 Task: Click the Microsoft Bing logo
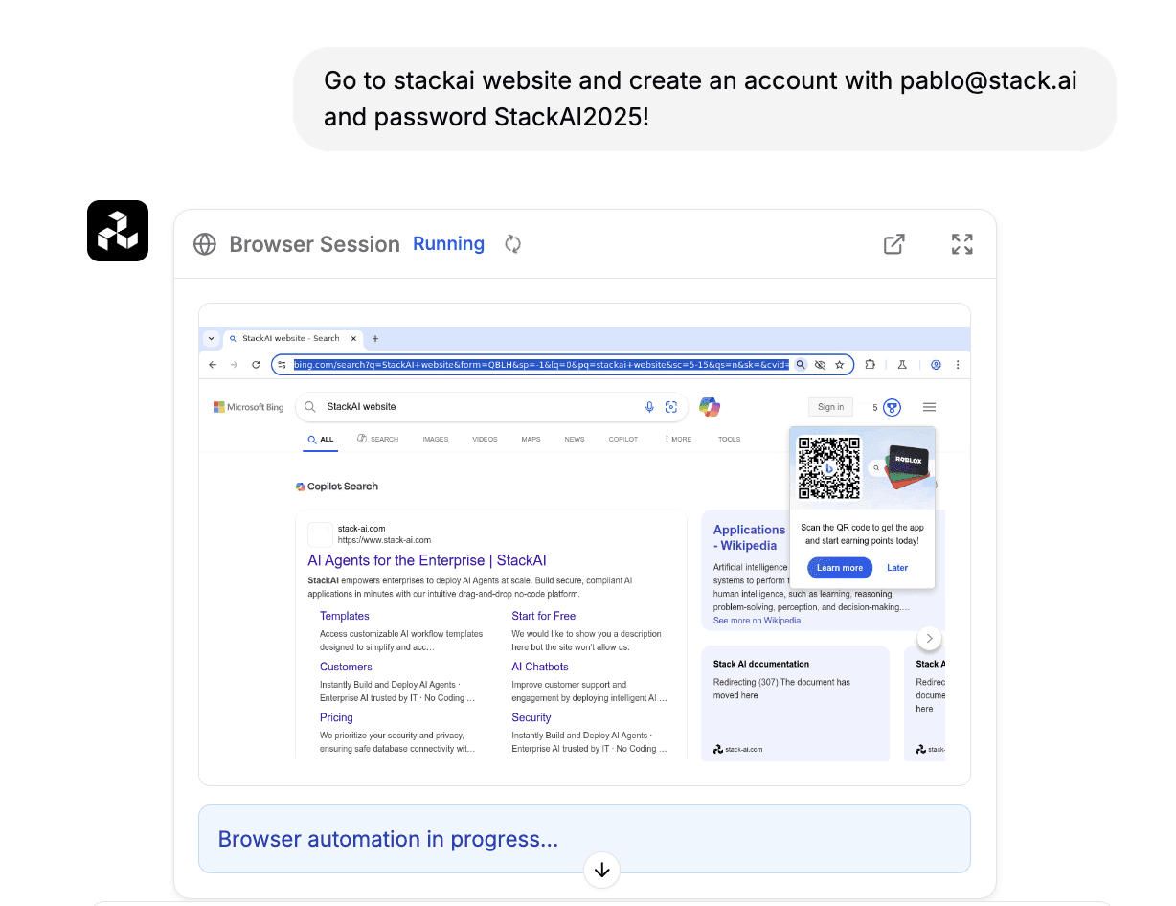coord(249,407)
